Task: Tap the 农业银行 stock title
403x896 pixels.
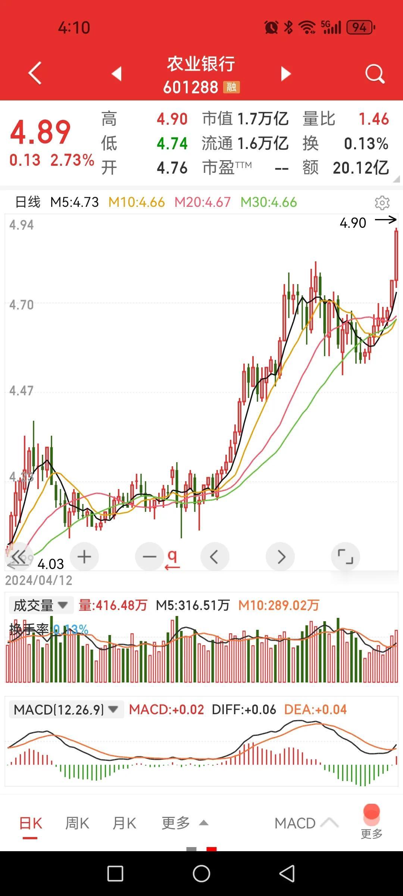Action: [201, 64]
